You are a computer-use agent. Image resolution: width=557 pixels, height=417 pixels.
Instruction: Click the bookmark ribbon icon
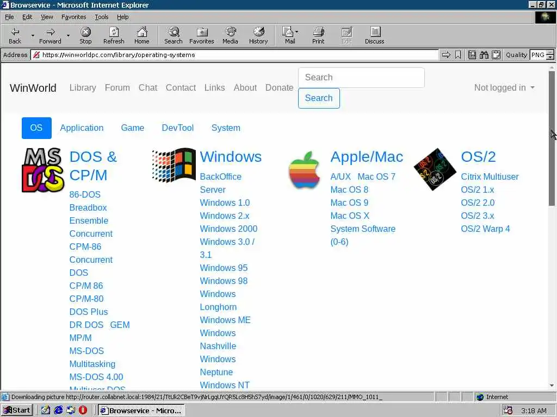coord(458,55)
